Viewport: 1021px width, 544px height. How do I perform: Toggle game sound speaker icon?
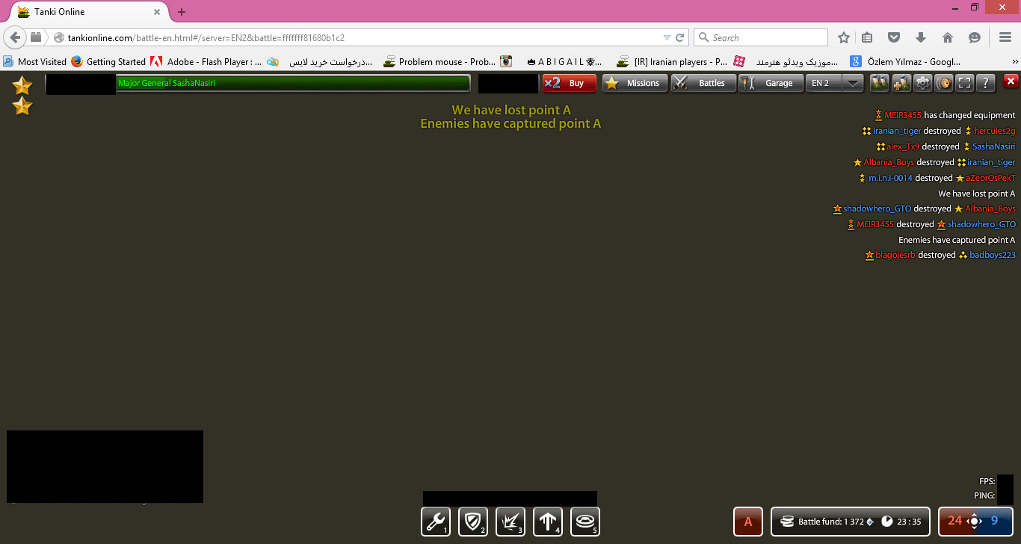point(944,83)
